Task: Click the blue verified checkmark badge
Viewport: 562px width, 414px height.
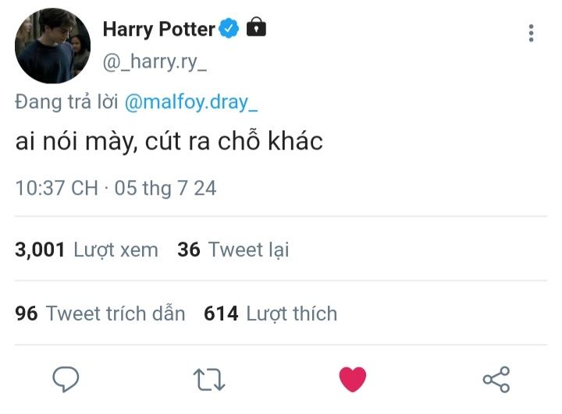Action: click(x=229, y=28)
